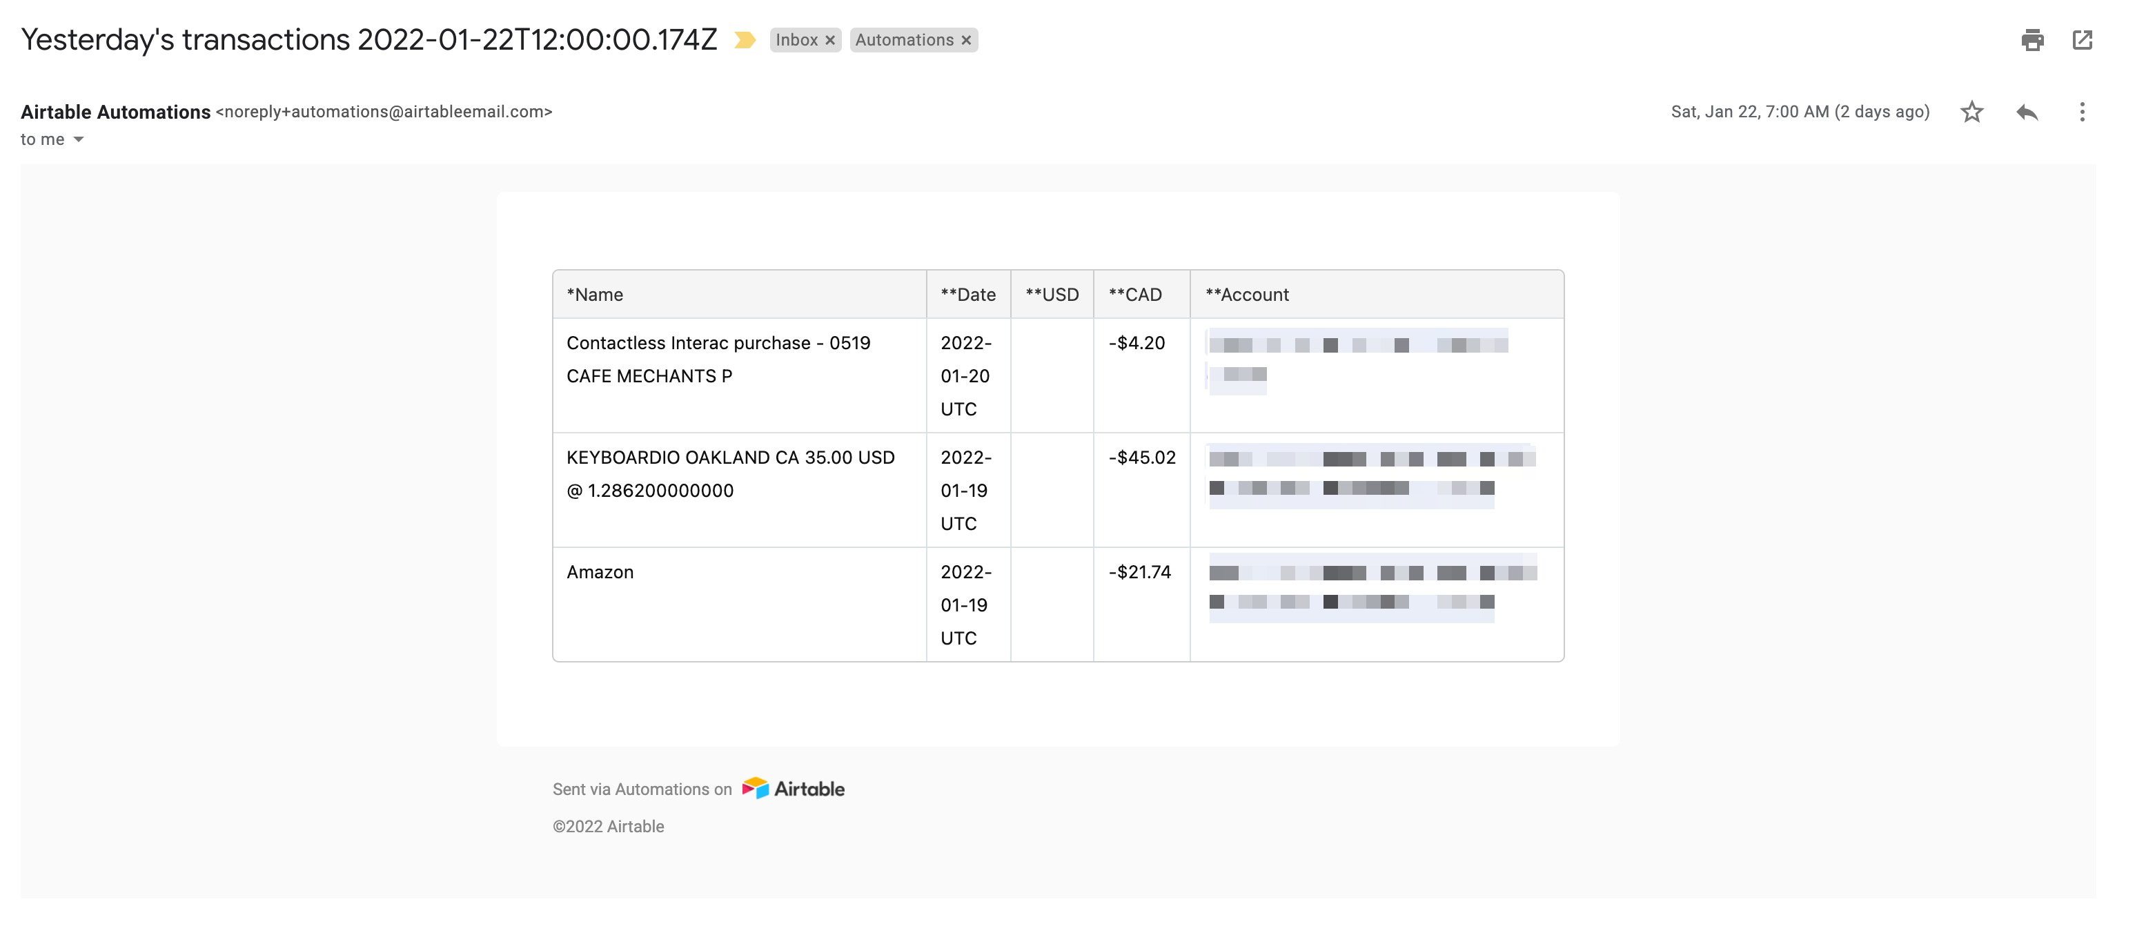
Task: Select the Amazon transaction row name
Action: tap(600, 571)
